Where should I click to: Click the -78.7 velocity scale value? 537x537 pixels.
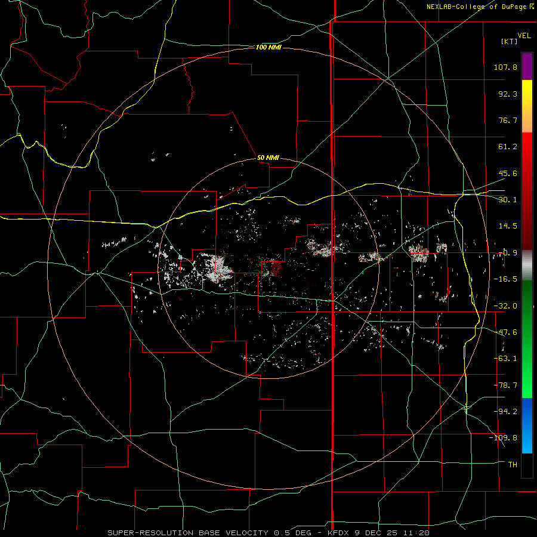505,385
